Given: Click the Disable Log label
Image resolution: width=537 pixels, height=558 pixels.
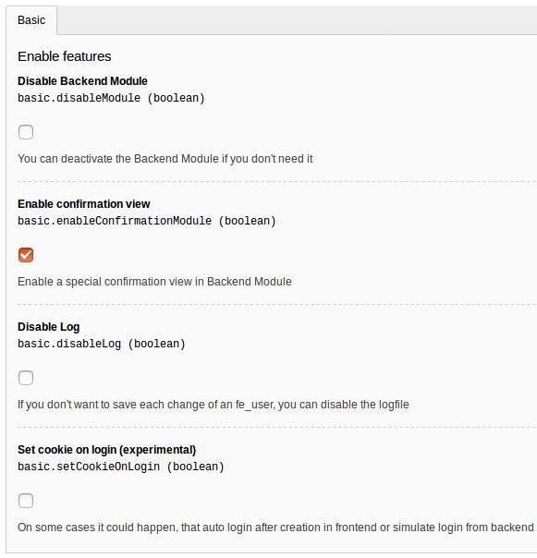Looking at the screenshot, I should (49, 327).
